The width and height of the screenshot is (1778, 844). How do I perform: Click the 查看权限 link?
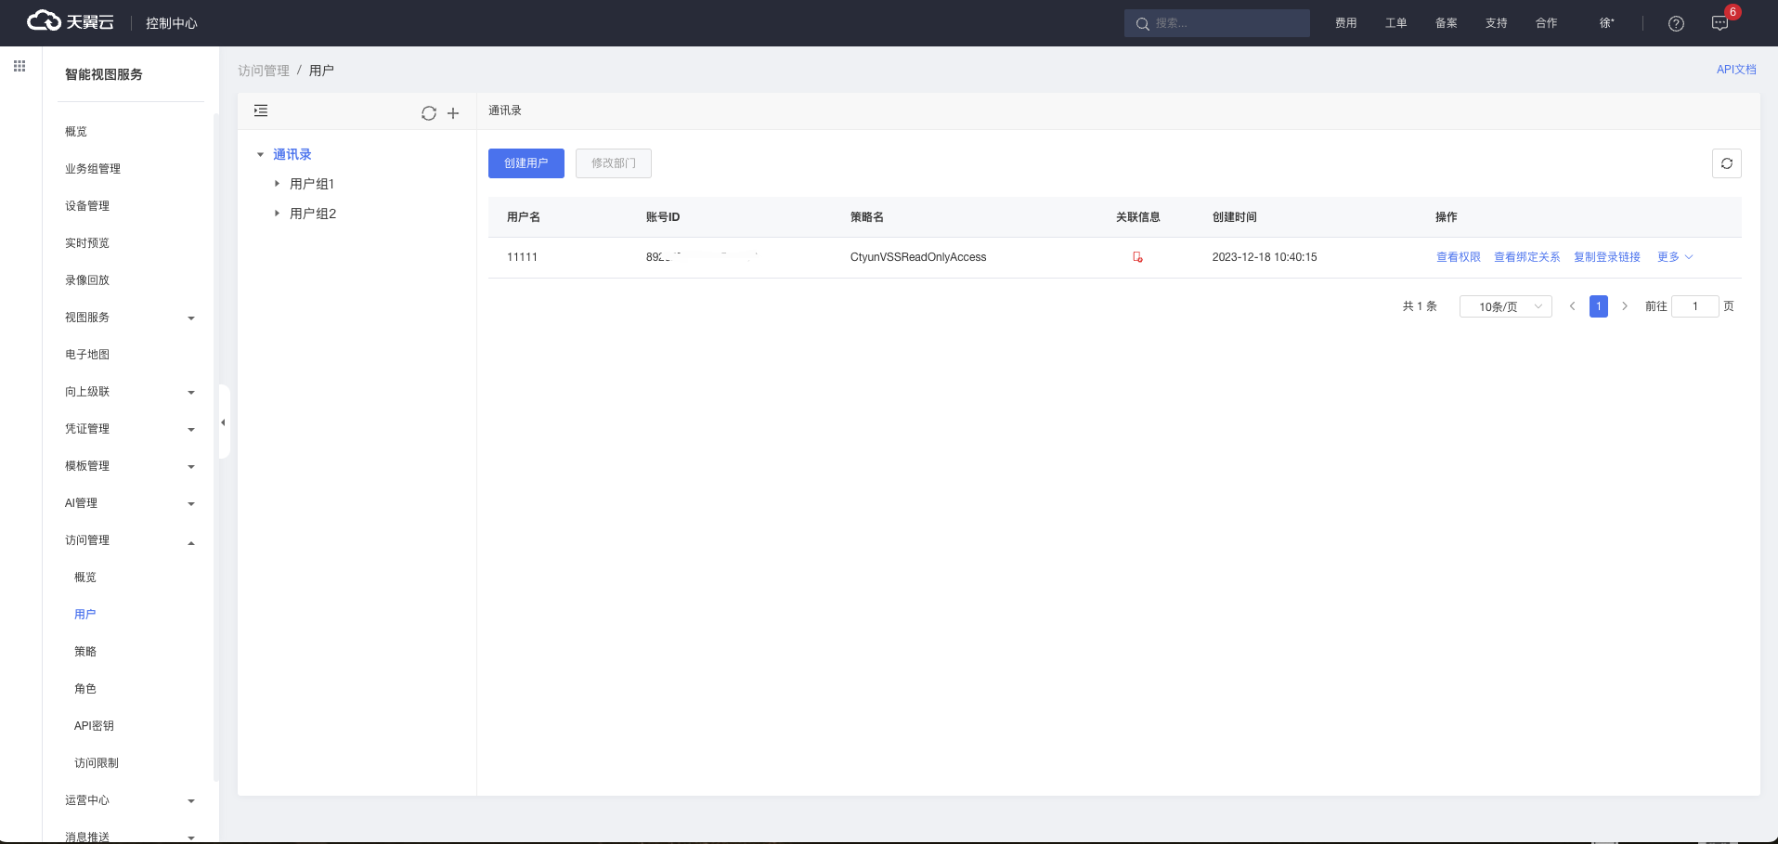pos(1458,257)
